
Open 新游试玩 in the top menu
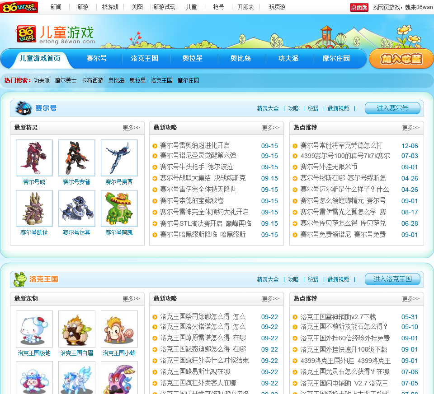coord(165,7)
